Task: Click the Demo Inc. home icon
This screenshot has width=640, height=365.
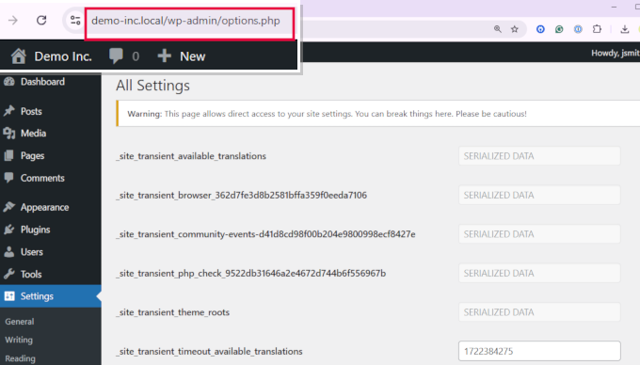Action: [19, 56]
